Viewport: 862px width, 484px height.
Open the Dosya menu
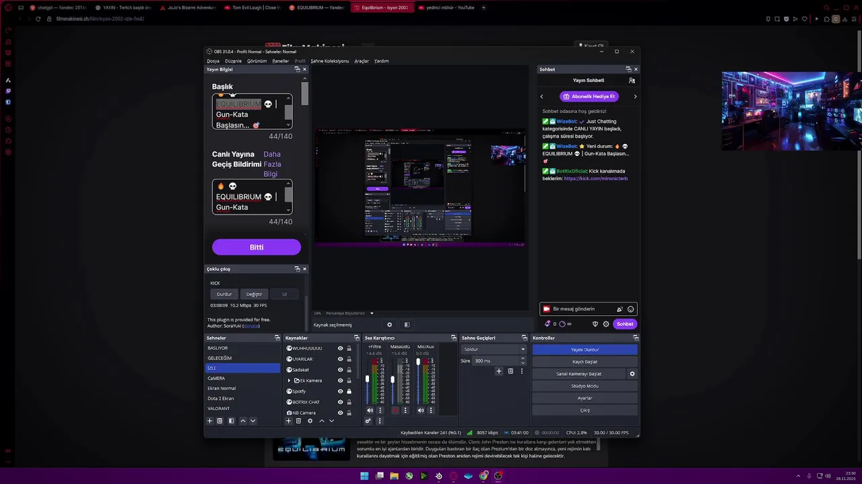[213, 61]
